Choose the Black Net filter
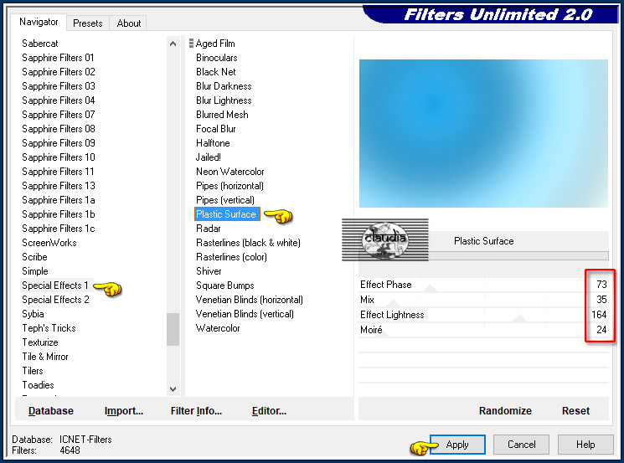 216,72
